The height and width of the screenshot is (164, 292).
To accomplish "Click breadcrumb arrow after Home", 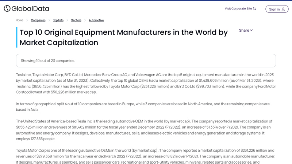I will click(27, 20).
